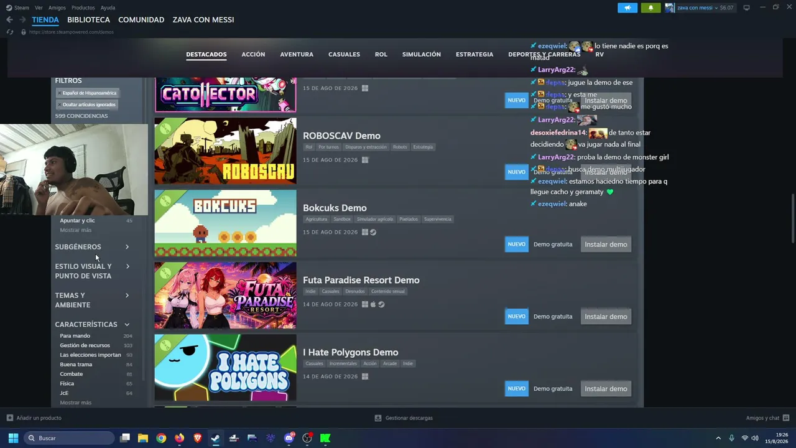
Task: Launch Google Chrome from the taskbar
Action: coord(161,438)
